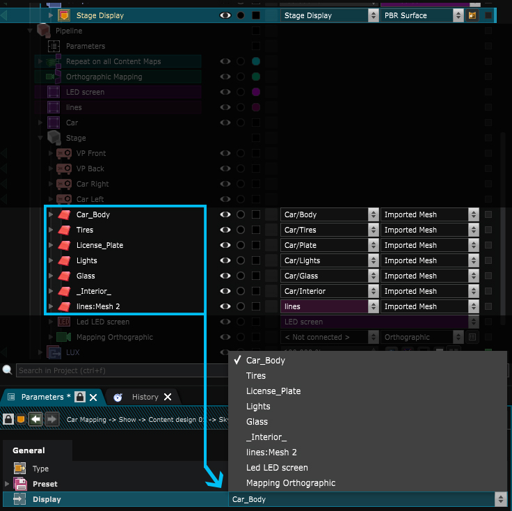Open the Car/Body content dropdown
The image size is (512, 511).
330,214
